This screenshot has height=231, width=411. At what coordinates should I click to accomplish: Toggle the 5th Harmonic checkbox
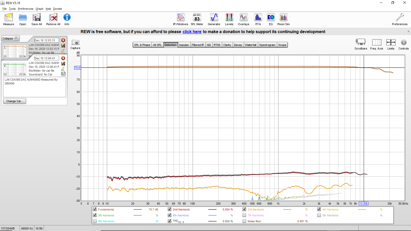coord(95,215)
